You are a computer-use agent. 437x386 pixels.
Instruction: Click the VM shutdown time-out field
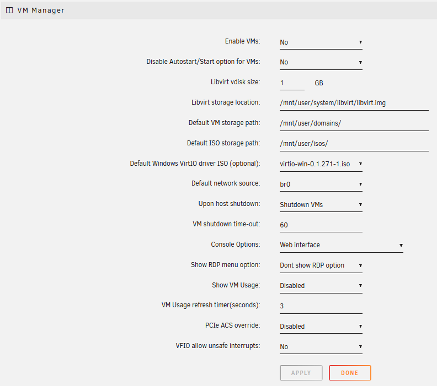pyautogui.click(x=321, y=225)
